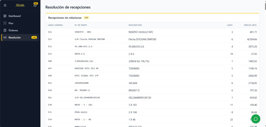Select part CRPARED10MM
The image size is (266, 127).
[x=82, y=83]
